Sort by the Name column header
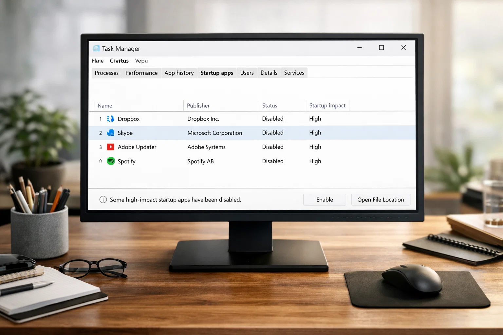Image resolution: width=503 pixels, height=335 pixels. click(105, 106)
